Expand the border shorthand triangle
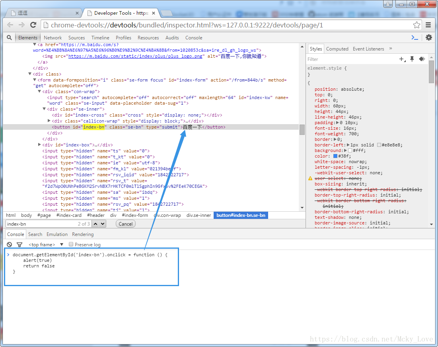 click(x=335, y=139)
